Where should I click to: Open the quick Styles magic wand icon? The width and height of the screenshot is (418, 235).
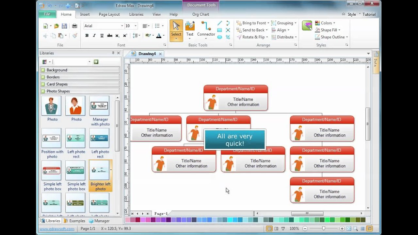click(307, 26)
